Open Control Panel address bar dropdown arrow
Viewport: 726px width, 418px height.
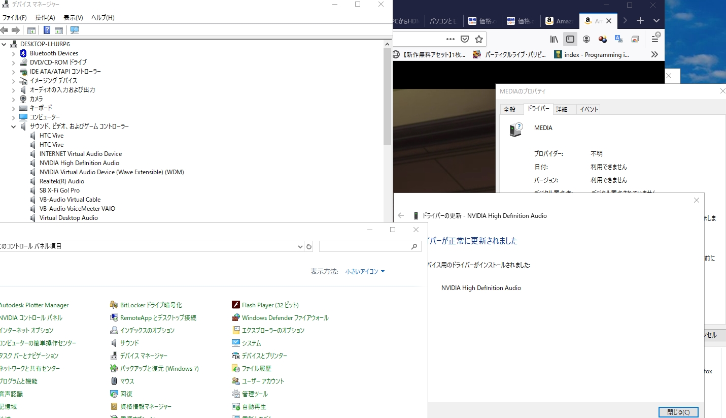(x=300, y=246)
